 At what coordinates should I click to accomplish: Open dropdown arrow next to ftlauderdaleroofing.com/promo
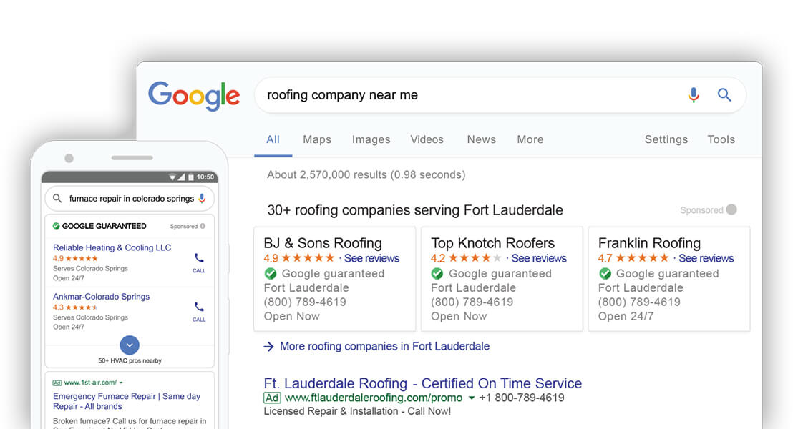(472, 398)
